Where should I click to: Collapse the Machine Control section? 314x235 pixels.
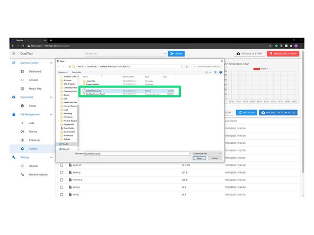[51, 63]
